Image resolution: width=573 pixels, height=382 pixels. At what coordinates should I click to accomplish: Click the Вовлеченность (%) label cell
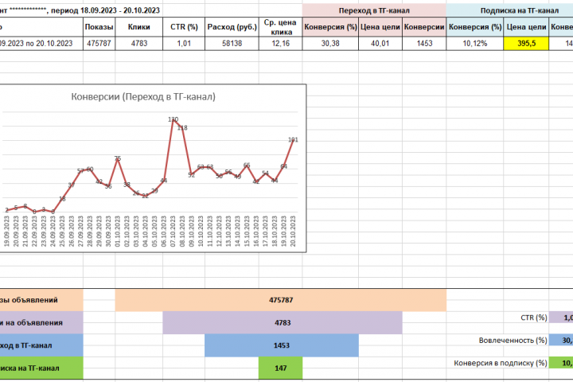pyautogui.click(x=513, y=341)
